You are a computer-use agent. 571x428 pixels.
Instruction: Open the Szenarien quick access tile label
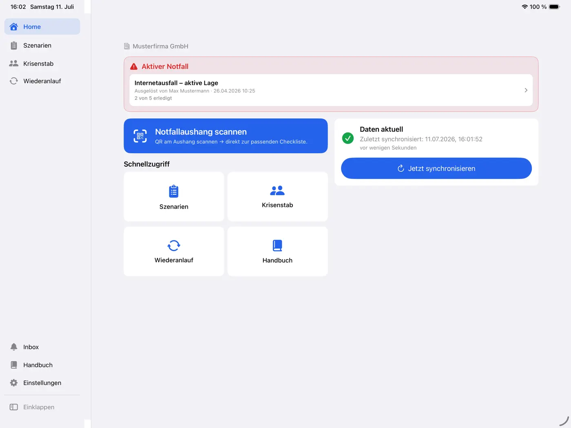pyautogui.click(x=174, y=207)
